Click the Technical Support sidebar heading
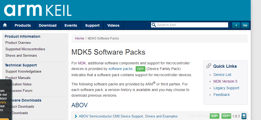Viewport: 261px width, 120px height. [21, 65]
